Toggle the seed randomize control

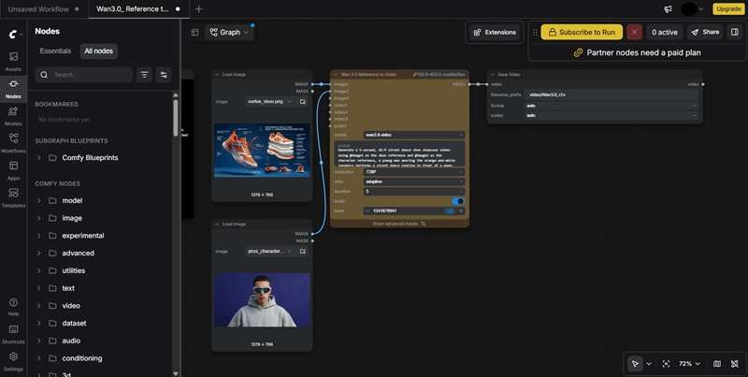click(x=450, y=210)
